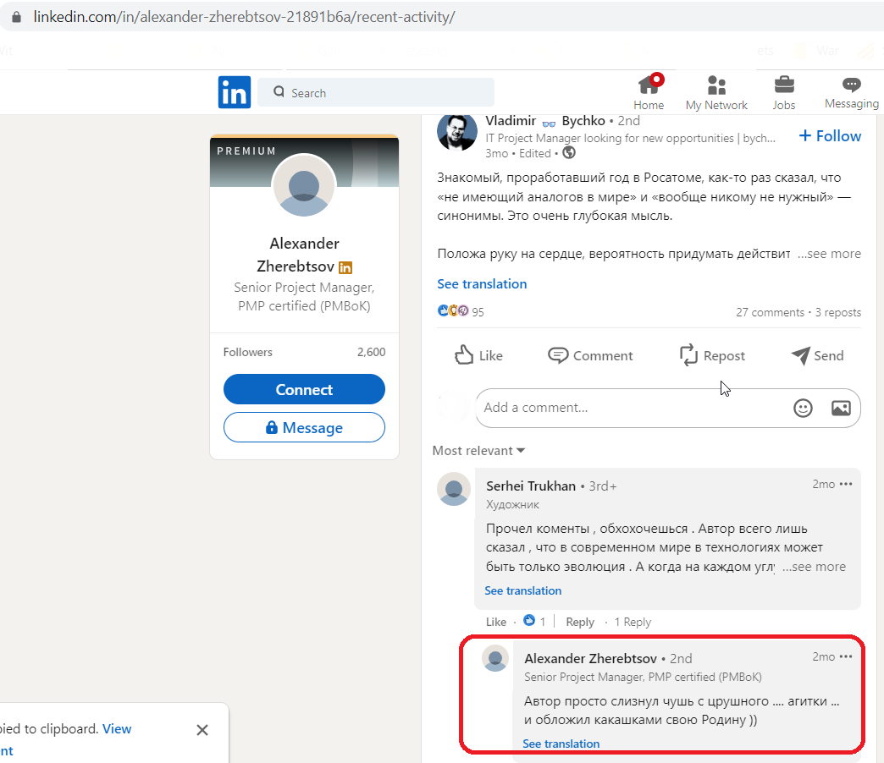Like Vladimir Bychko's post
This screenshot has height=763, width=884.
[x=478, y=355]
